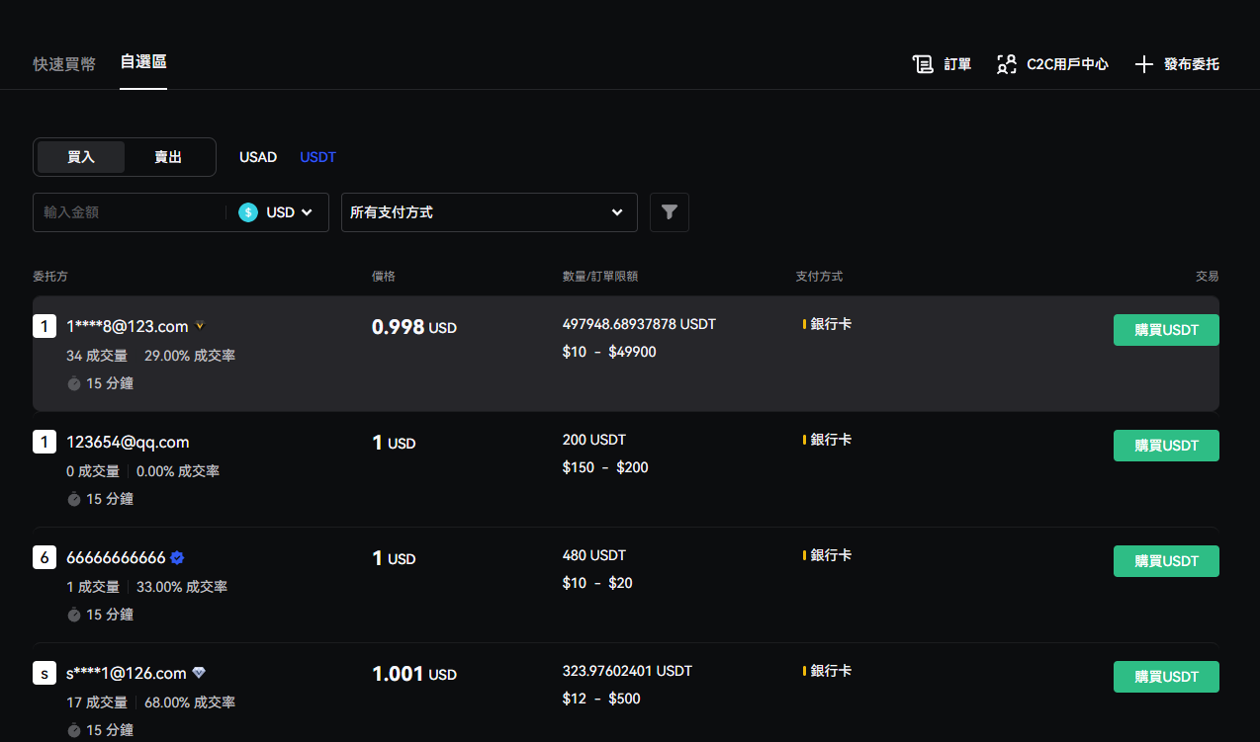Viewport: 1260px width, 742px height.
Task: Click 銀行卡 in 1****8@123.com row
Action: pos(831,324)
